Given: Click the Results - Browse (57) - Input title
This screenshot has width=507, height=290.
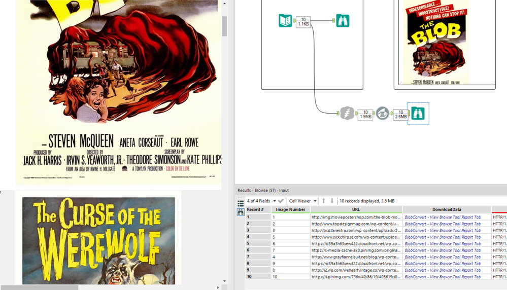Looking at the screenshot, I should click(263, 191).
